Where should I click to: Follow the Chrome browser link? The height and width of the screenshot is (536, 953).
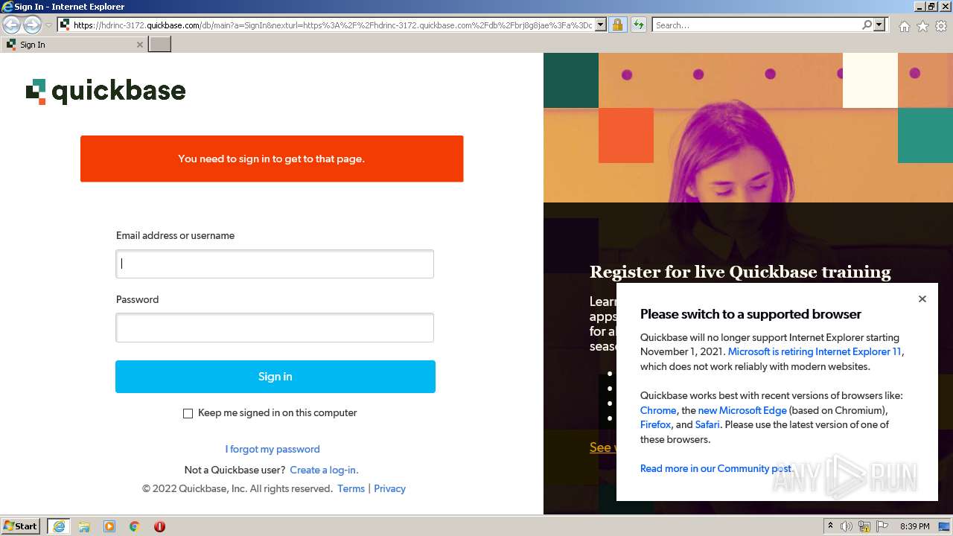pos(658,410)
